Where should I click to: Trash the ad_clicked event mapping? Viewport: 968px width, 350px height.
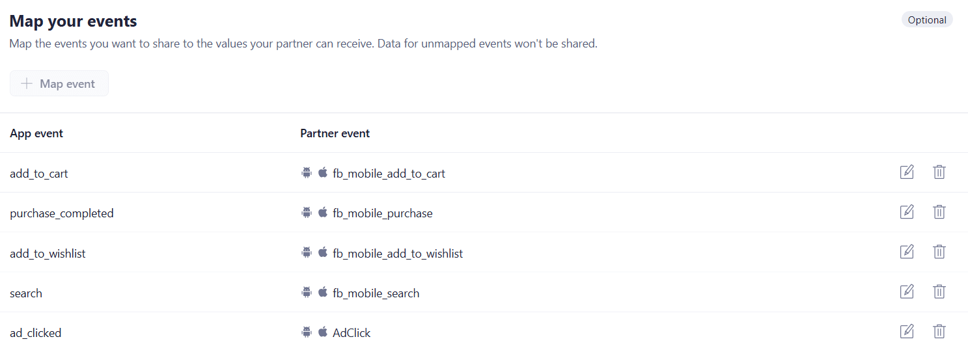point(939,332)
